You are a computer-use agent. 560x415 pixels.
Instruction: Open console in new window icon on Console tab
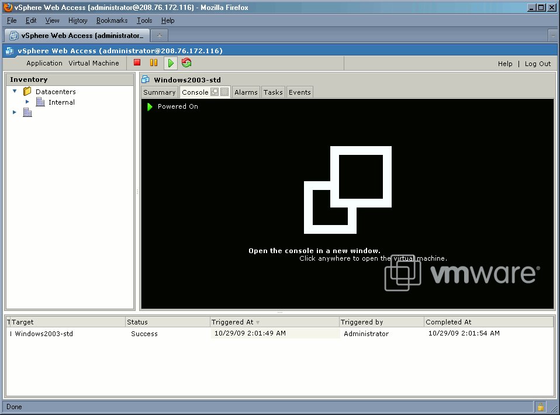pyautogui.click(x=215, y=92)
